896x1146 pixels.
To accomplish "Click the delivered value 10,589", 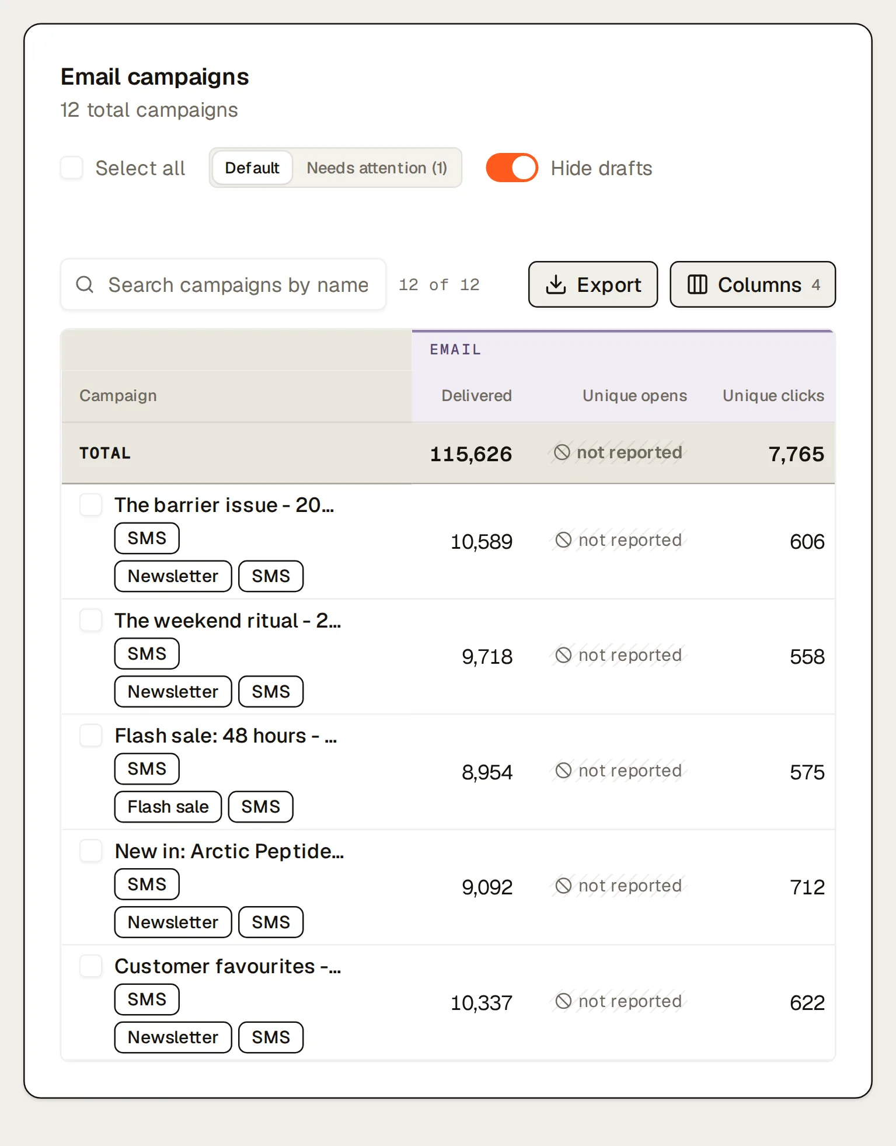I will (x=482, y=541).
